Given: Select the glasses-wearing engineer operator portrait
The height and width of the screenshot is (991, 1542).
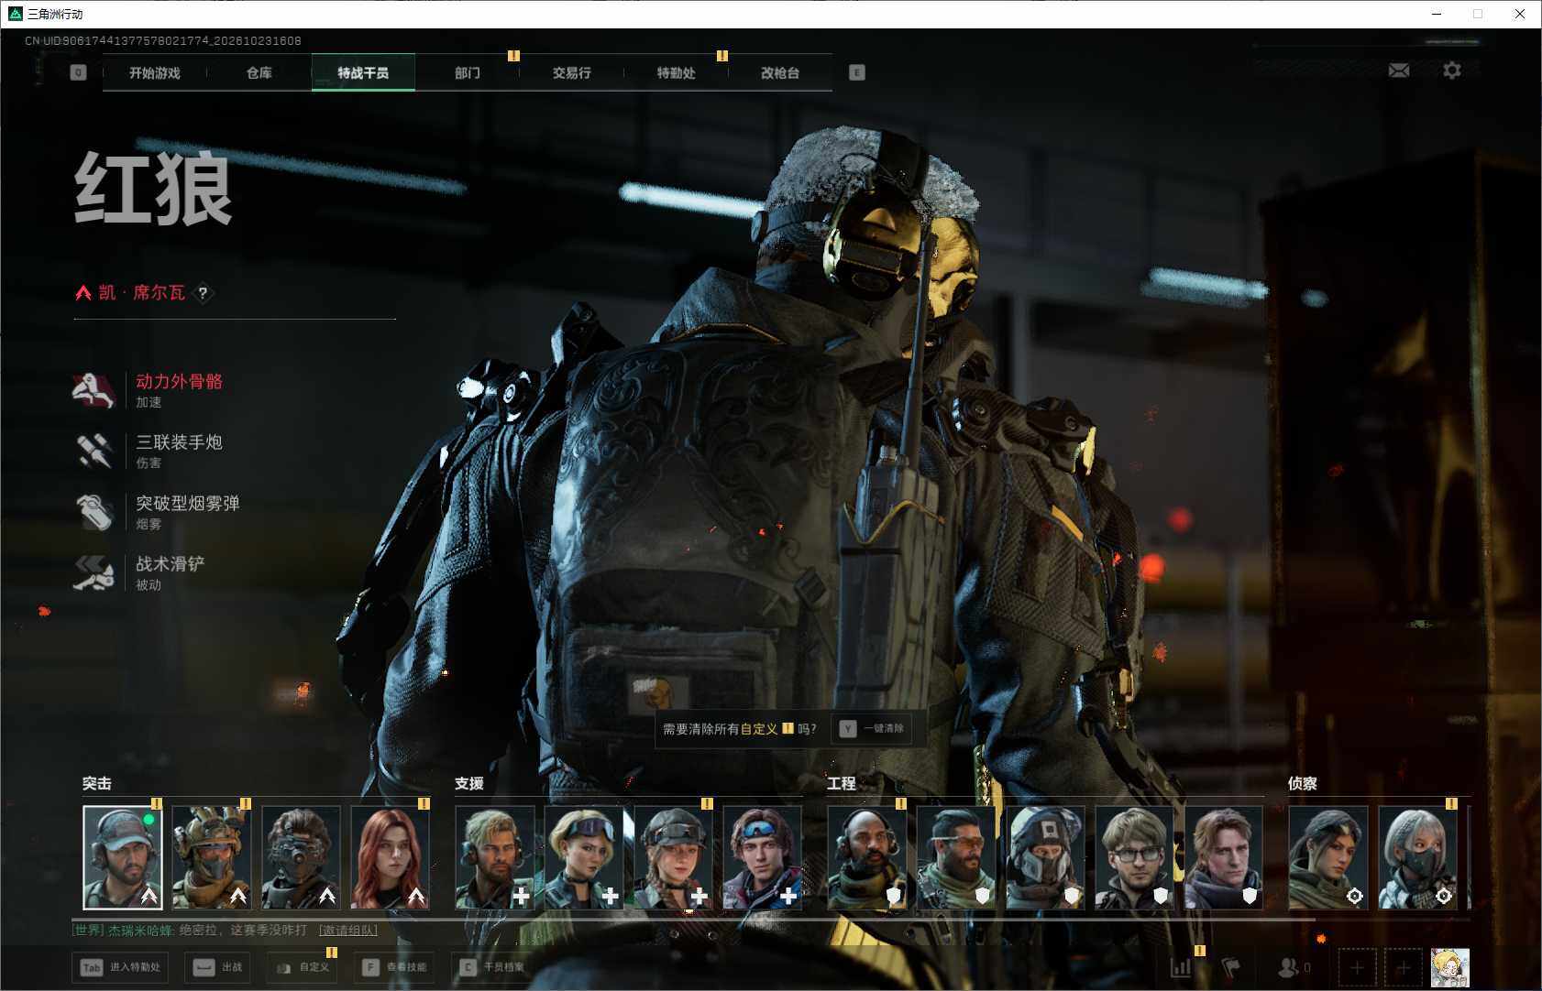Looking at the screenshot, I should point(1134,857).
